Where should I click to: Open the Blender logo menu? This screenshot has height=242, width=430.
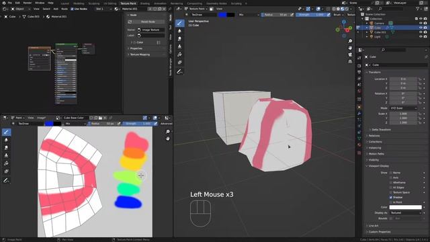(x=4, y=3)
